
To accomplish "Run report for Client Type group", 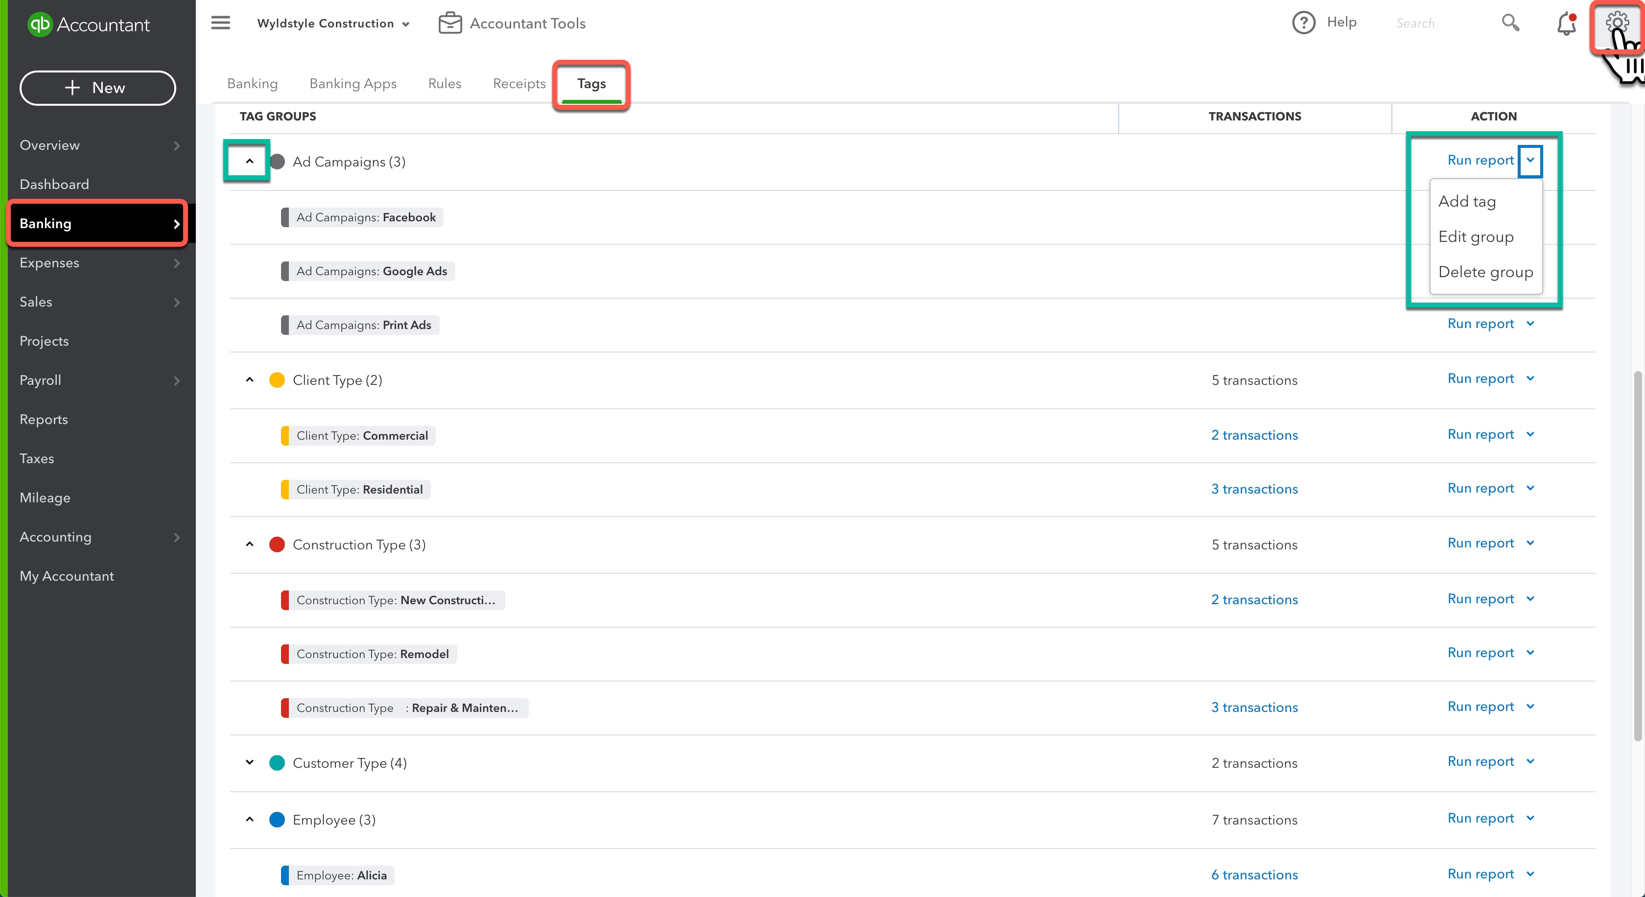I will coord(1480,378).
